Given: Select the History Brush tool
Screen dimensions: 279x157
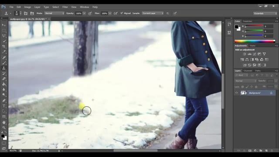Looking at the screenshot, I should coord(4,73).
